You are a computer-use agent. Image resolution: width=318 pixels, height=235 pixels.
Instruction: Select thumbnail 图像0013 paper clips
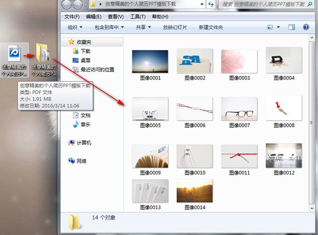(150, 191)
